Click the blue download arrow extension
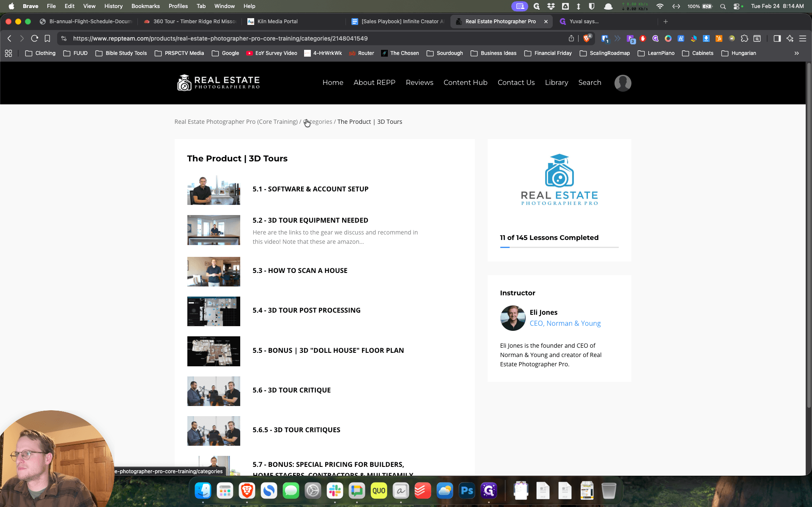 tap(706, 38)
